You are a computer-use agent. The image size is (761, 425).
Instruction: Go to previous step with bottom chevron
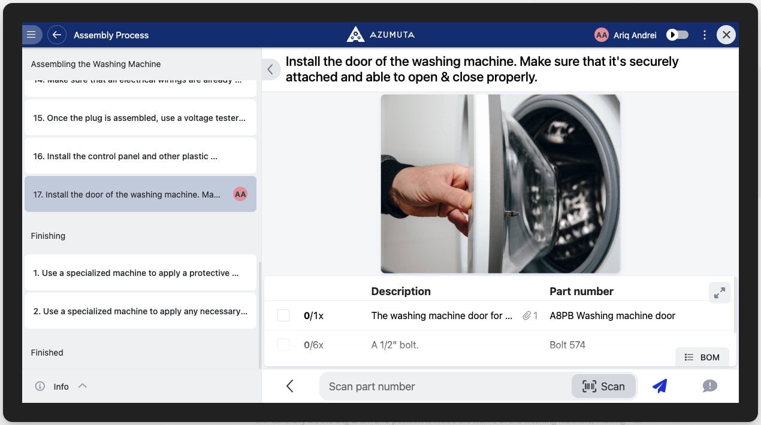(x=290, y=386)
